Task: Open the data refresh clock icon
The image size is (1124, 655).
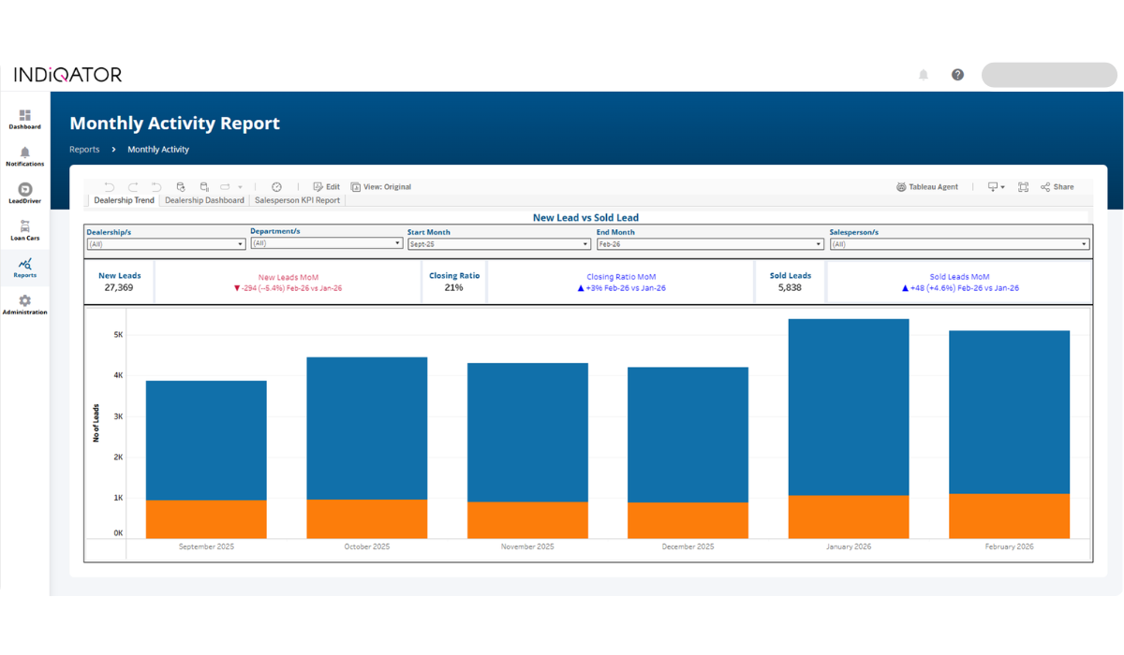Action: click(x=276, y=187)
